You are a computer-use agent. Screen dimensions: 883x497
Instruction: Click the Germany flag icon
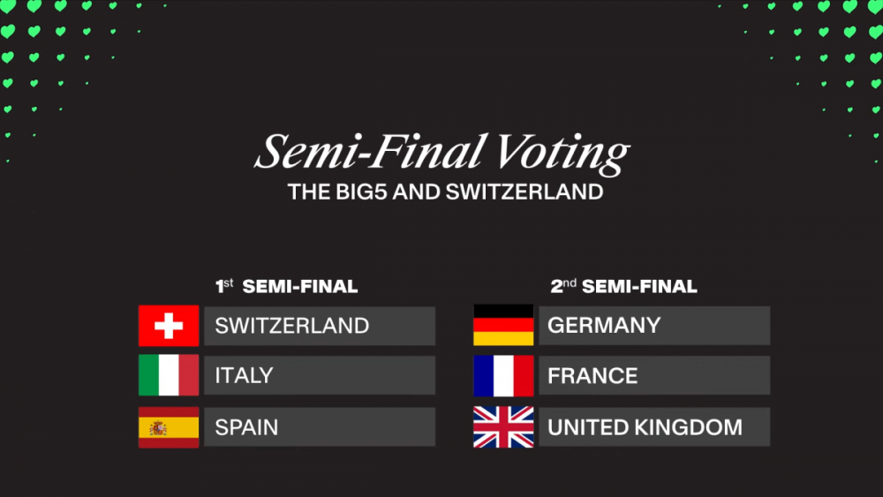pos(503,326)
